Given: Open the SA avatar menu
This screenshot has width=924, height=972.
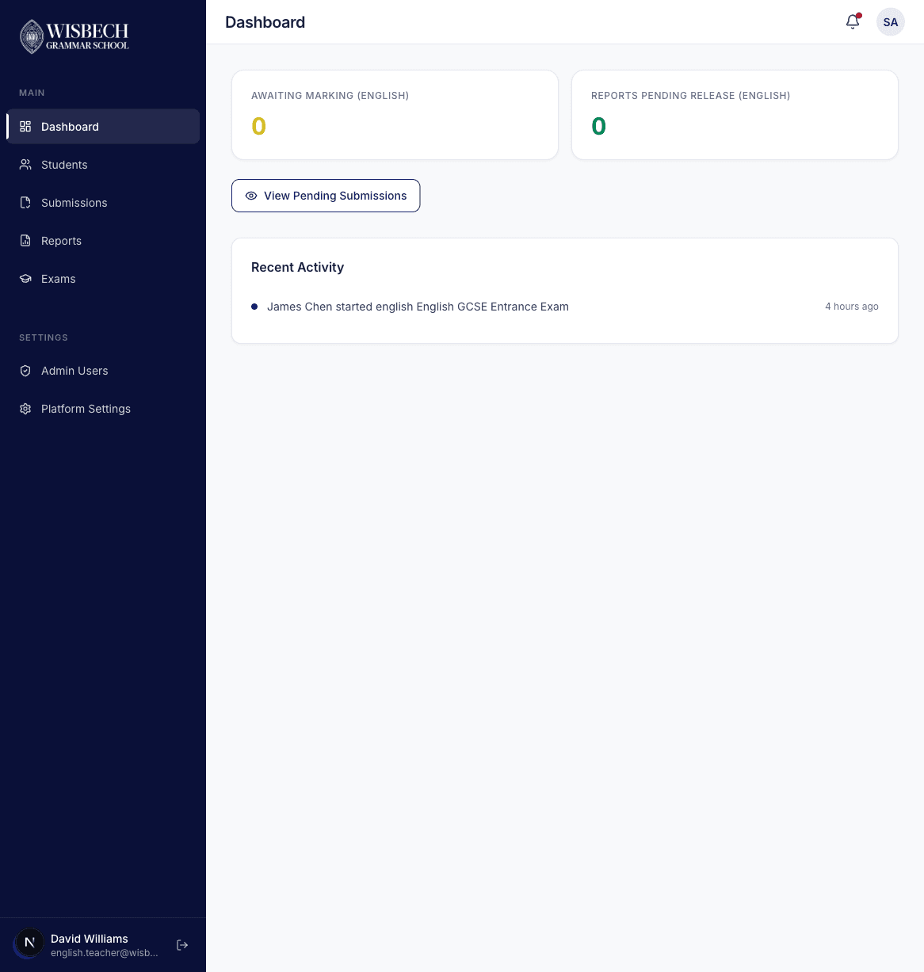Looking at the screenshot, I should 890,21.
